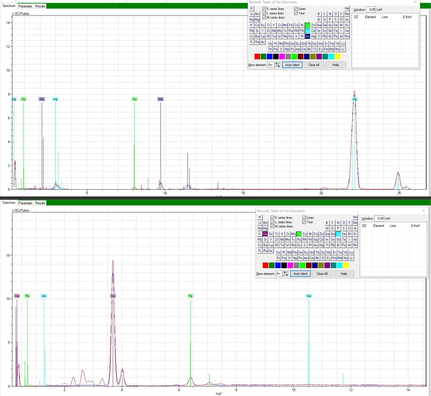
Task: Click stepper arrows beside As new element field
Action: [x=286, y=274]
